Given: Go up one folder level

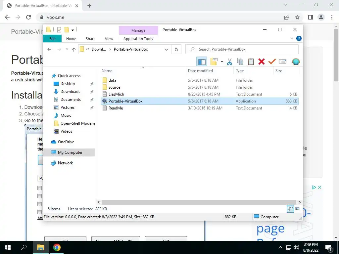Looking at the screenshot, I should (x=74, y=50).
